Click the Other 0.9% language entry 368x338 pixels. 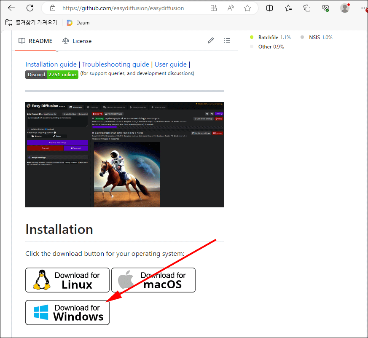[267, 47]
